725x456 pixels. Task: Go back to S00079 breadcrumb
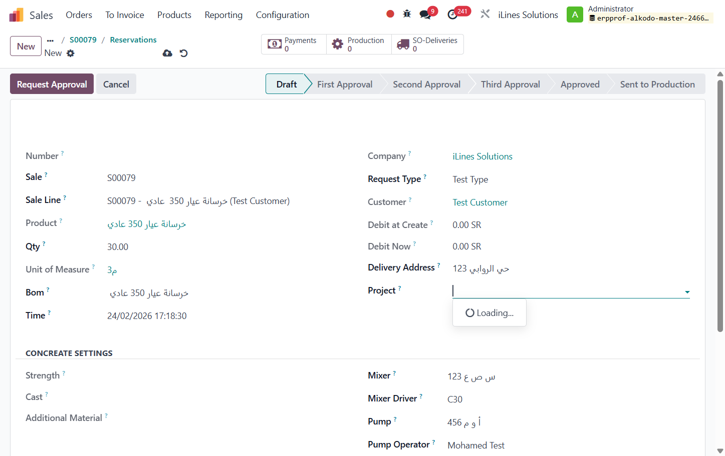[83, 40]
